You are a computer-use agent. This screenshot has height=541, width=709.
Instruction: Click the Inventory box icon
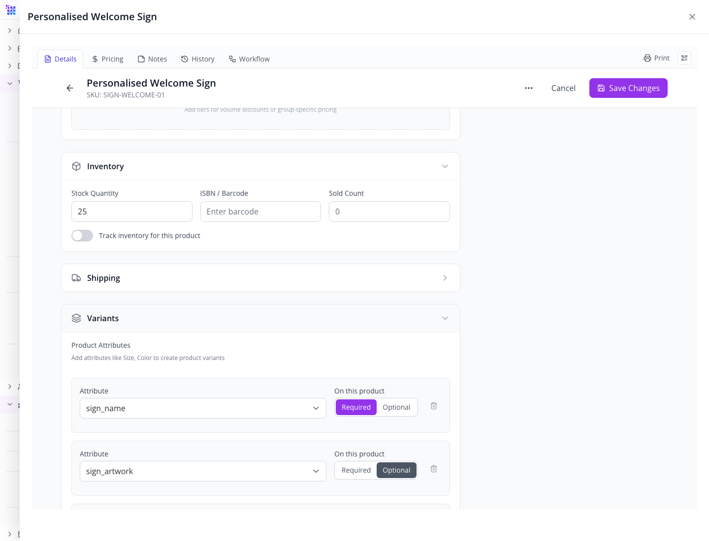76,166
